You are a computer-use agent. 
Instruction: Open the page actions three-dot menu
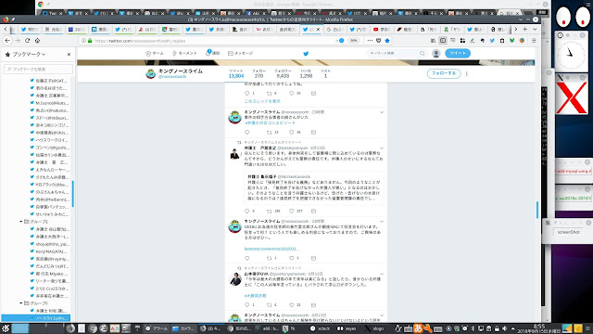pyautogui.click(x=370, y=41)
